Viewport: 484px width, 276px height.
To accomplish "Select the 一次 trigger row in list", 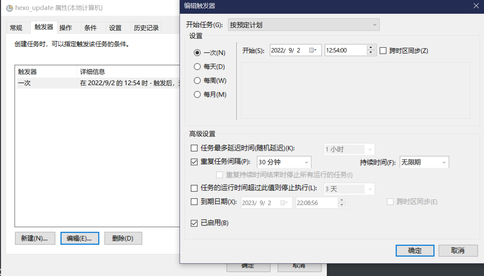I will tap(99, 83).
